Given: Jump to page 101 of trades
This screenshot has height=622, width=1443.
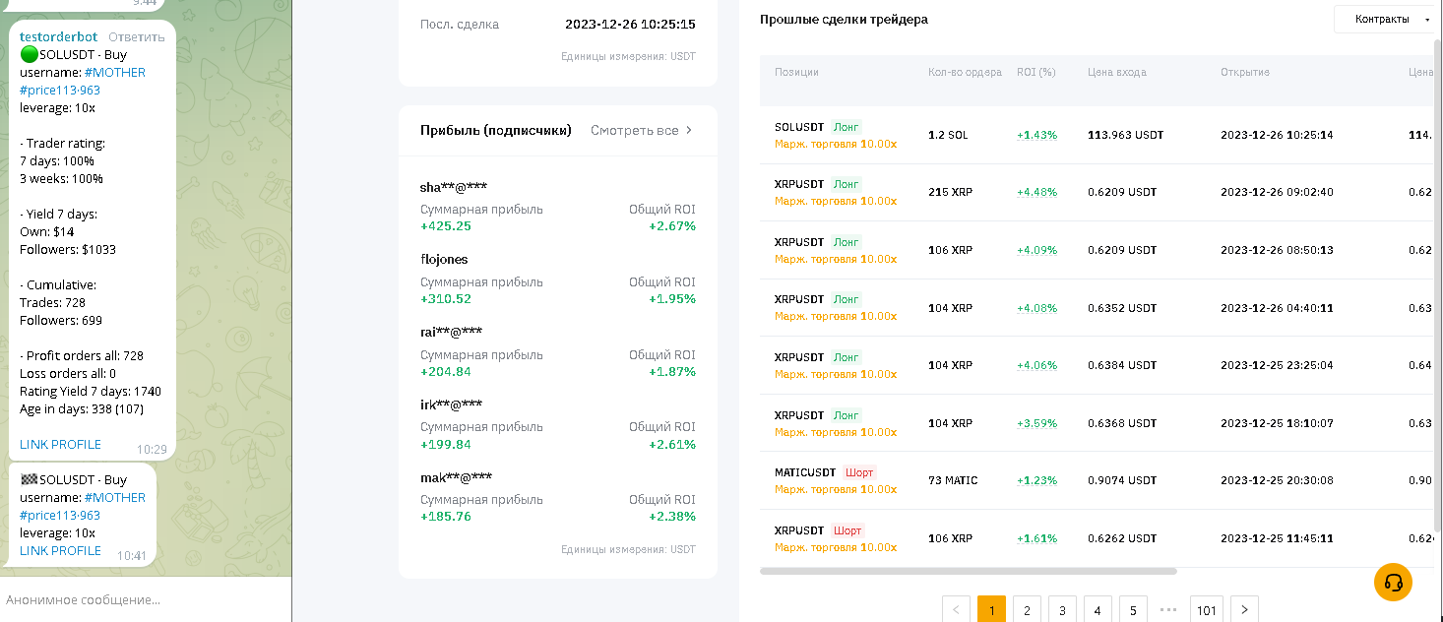Looking at the screenshot, I should (1206, 610).
